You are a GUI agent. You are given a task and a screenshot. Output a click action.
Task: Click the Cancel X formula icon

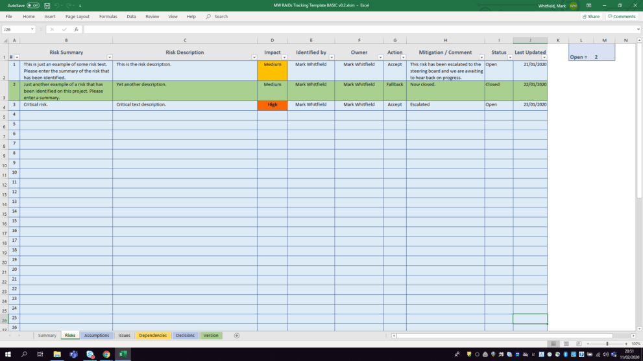52,30
